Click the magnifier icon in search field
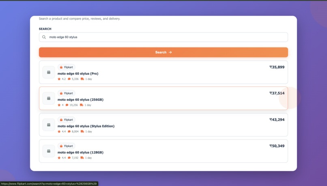 (x=44, y=37)
